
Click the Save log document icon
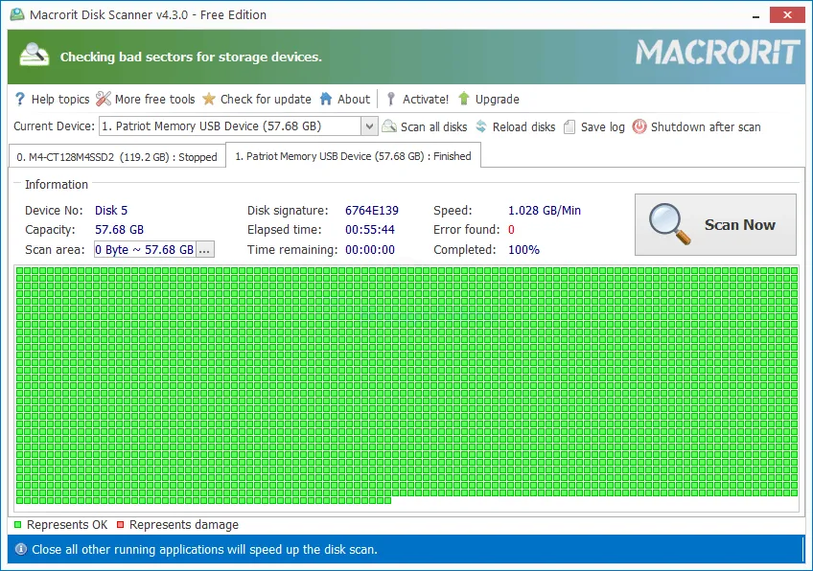(569, 127)
